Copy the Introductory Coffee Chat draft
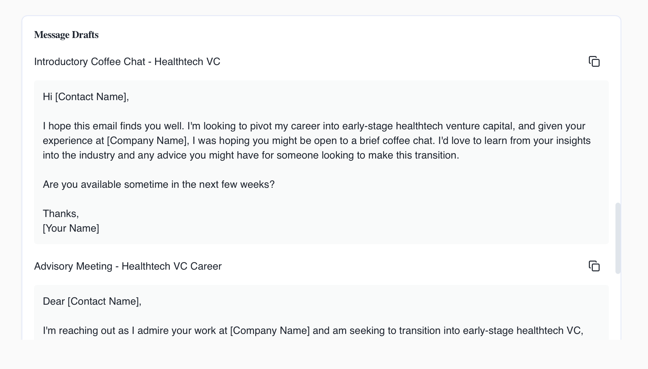Screen dimensions: 648x369 594,61
